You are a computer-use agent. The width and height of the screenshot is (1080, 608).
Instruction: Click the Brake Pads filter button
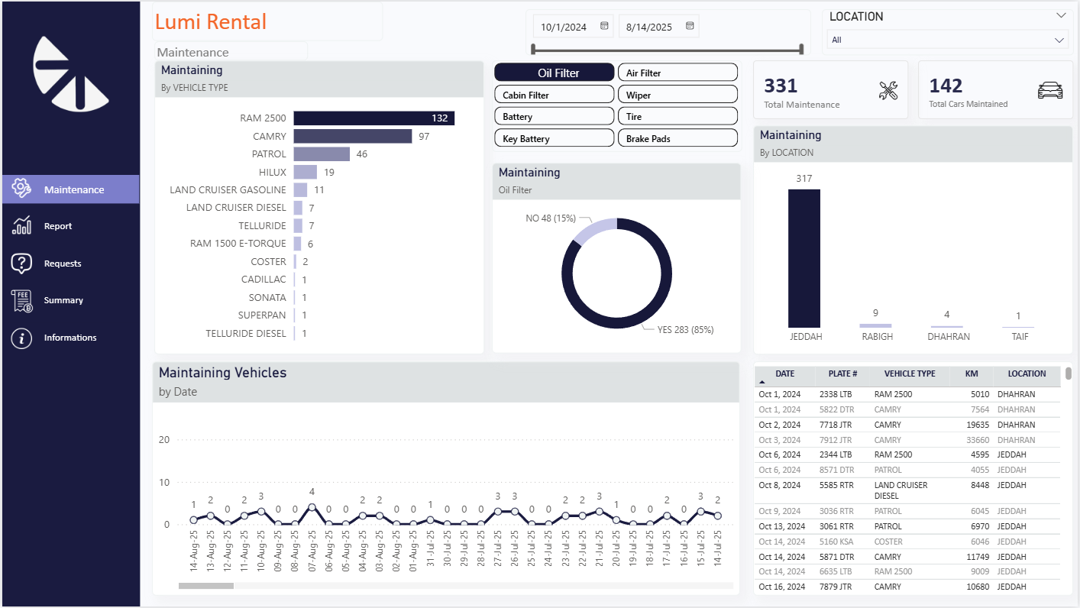pos(677,137)
